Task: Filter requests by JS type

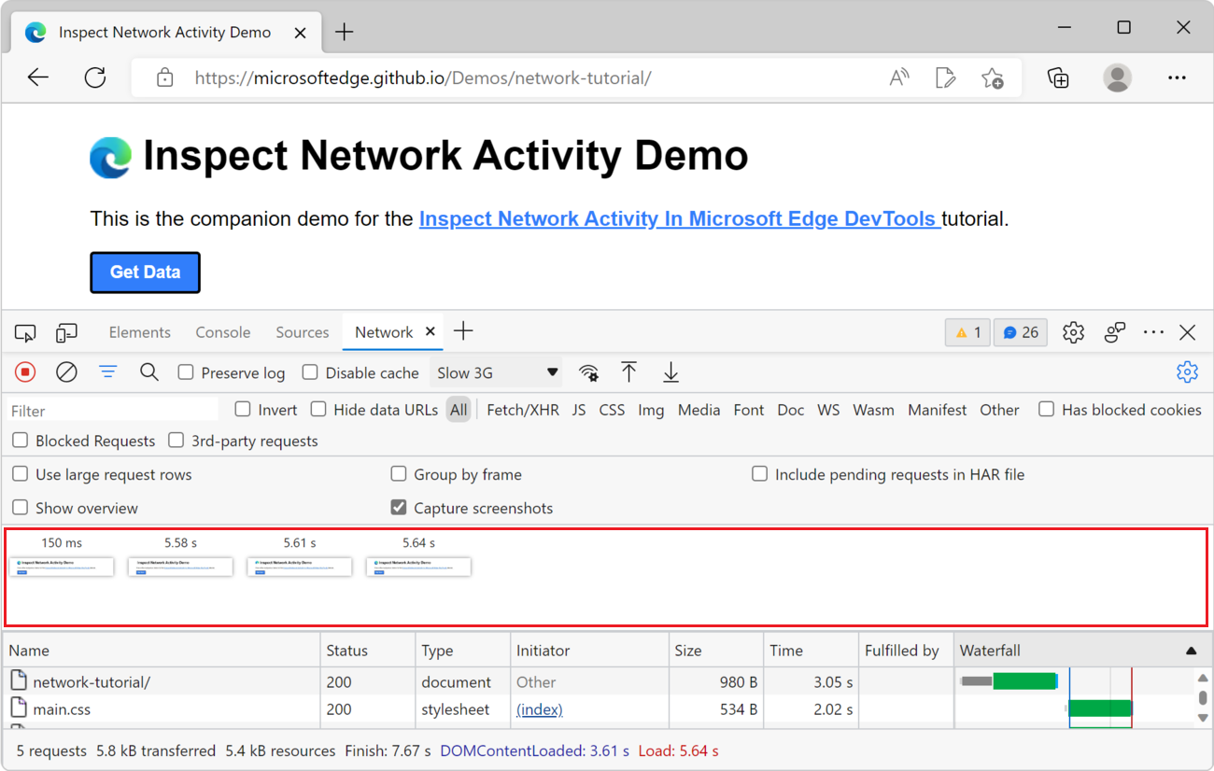Action: coord(579,410)
